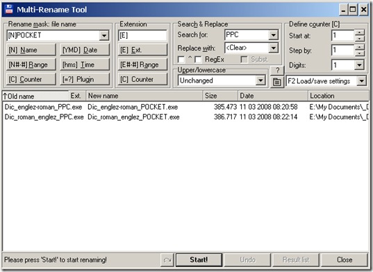
Task: Click the Close button
Action: [x=345, y=260]
